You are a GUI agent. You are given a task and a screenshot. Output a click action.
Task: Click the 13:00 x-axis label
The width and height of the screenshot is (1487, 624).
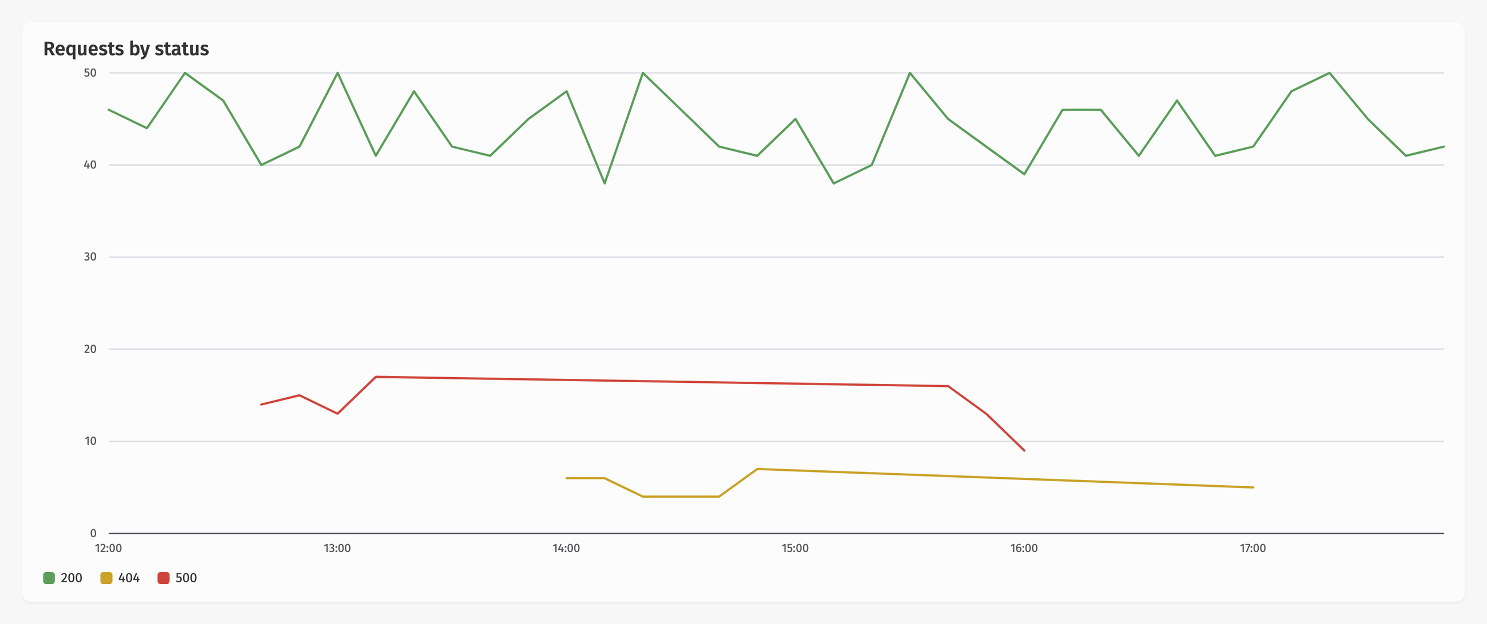[x=337, y=549]
